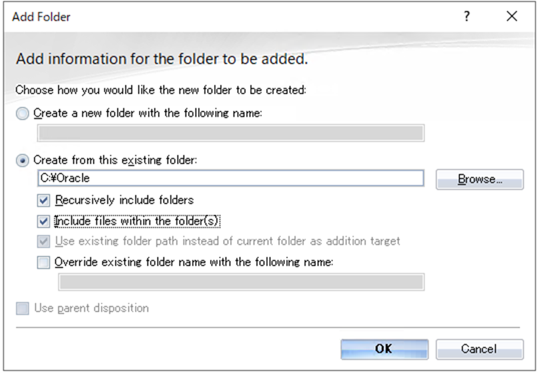Click the 'Add information for the folder' heading
The width and height of the screenshot is (538, 373).
tap(162, 58)
